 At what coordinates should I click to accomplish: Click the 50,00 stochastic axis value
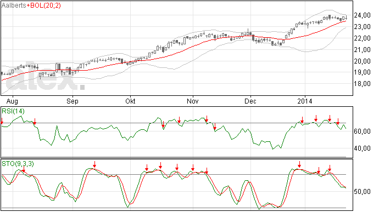[362, 192]
